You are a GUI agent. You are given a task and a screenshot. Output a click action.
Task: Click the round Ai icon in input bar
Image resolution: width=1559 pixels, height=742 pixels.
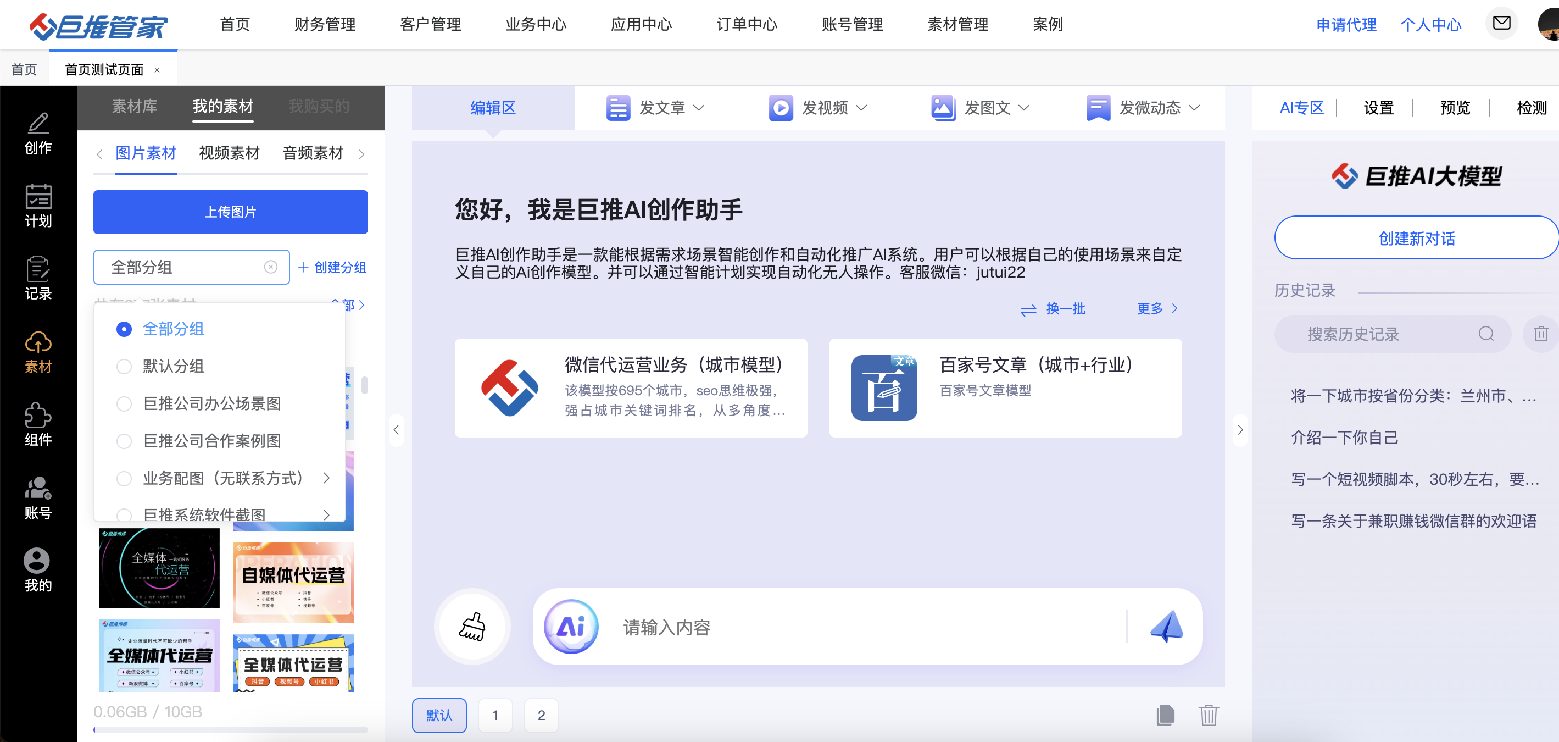click(x=571, y=627)
